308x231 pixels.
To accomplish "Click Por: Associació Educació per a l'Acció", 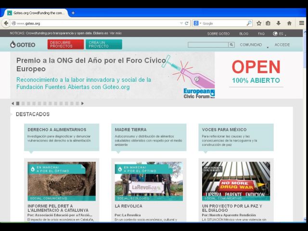I will (60, 215).
